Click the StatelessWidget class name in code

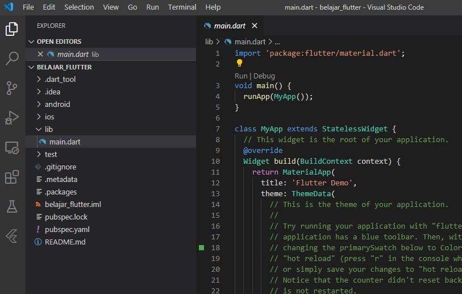355,129
